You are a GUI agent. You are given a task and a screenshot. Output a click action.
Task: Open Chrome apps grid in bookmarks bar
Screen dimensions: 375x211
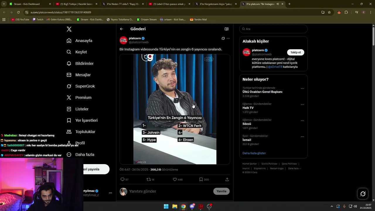4,20
